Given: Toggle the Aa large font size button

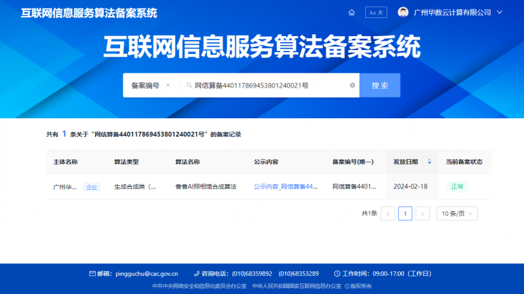Looking at the screenshot, I should tap(375, 13).
